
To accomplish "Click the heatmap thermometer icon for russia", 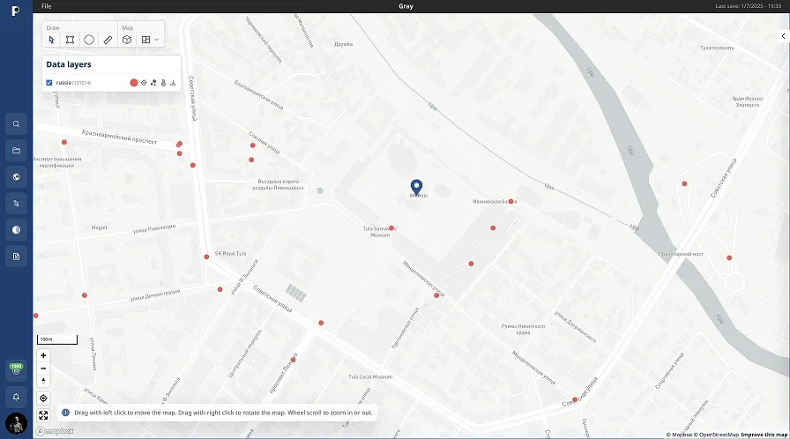I will (163, 83).
